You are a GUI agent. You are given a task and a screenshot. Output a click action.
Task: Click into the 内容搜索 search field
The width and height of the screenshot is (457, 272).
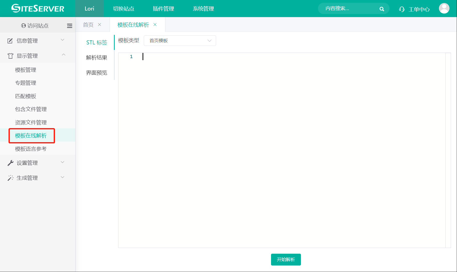pos(350,9)
